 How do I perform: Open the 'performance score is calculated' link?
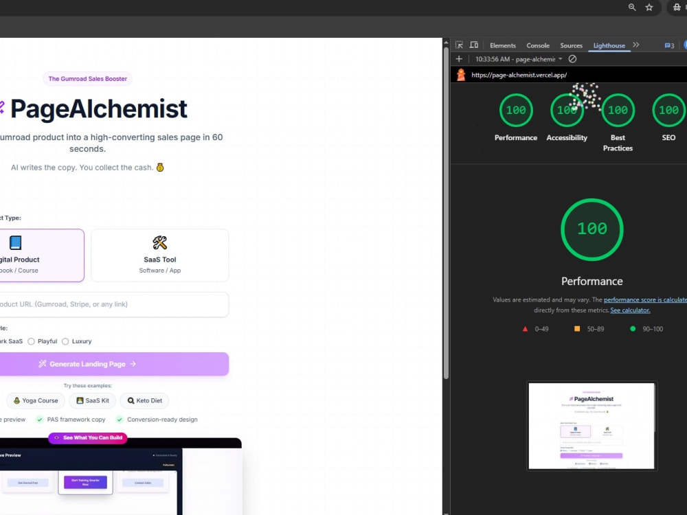(x=645, y=299)
